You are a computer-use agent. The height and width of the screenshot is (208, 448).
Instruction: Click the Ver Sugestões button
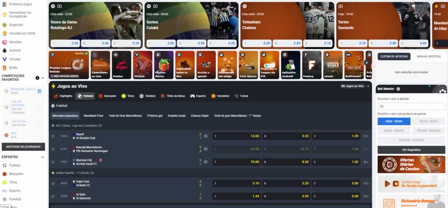point(411,150)
